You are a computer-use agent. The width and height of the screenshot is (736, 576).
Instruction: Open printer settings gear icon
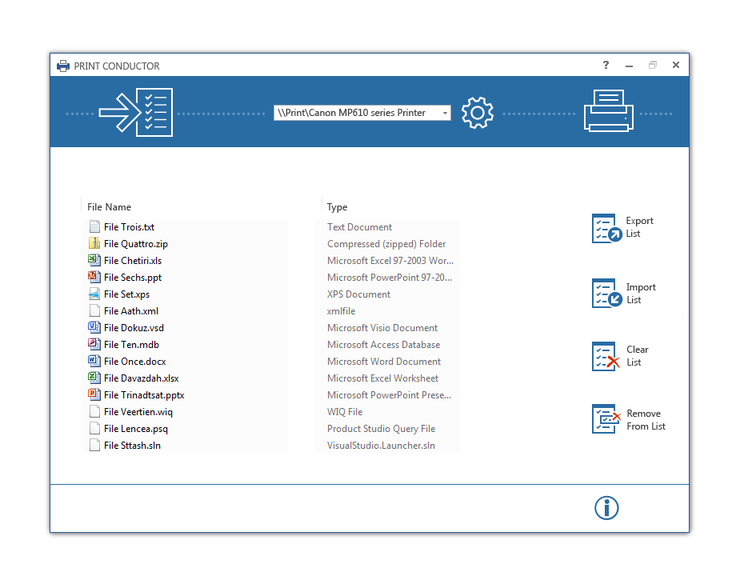478,113
